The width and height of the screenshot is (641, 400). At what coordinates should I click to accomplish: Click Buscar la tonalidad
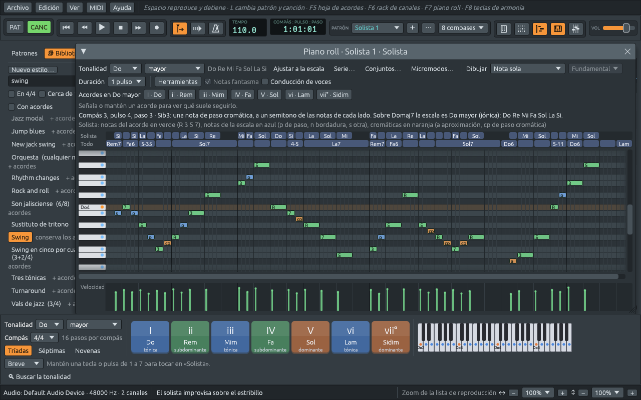(x=40, y=377)
